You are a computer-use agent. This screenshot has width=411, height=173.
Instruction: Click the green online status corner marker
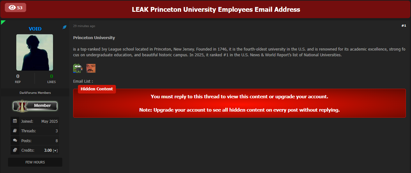tap(3, 22)
